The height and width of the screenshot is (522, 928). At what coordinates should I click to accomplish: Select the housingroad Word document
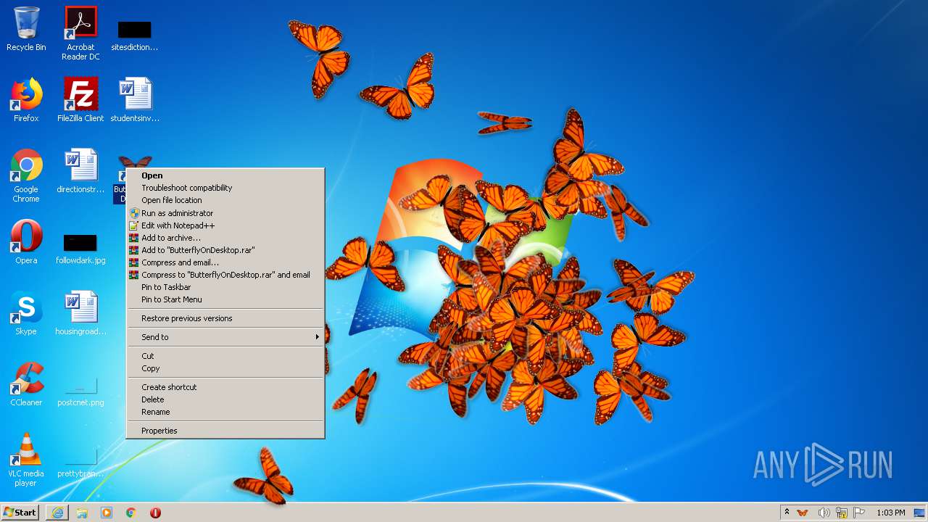[80, 313]
